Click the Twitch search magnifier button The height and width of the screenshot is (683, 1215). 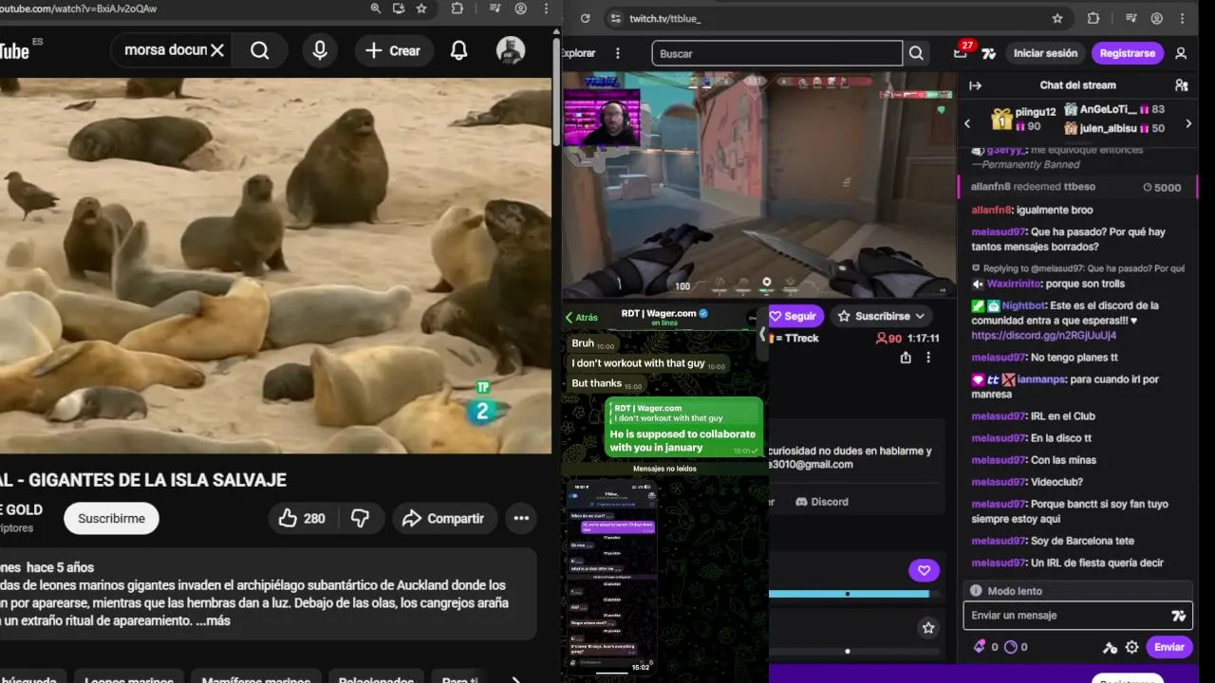coord(916,53)
